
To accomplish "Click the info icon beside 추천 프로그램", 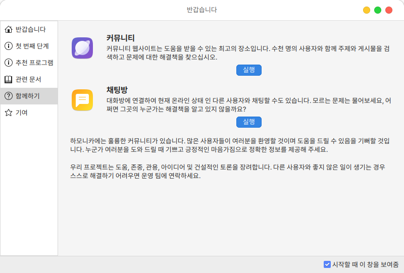I will 9,63.
